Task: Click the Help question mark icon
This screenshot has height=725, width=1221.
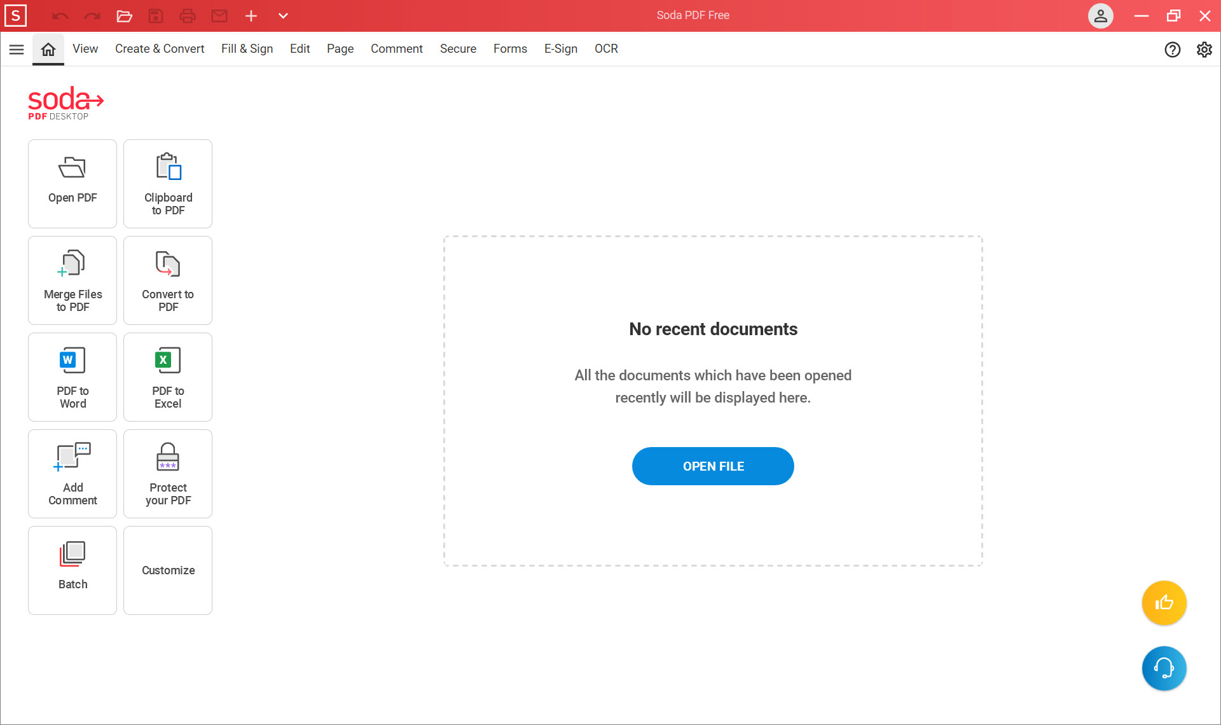Action: click(1173, 50)
